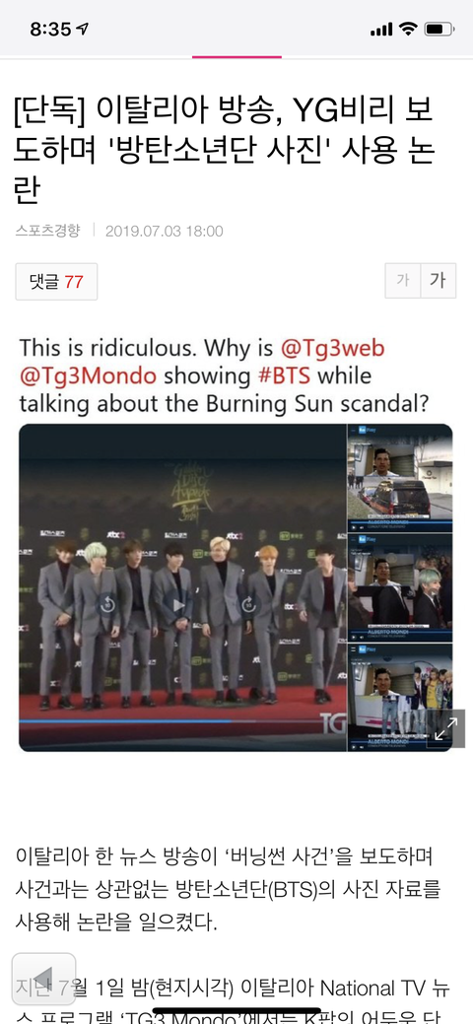Image resolution: width=473 pixels, height=1024 pixels.
Task: Tap the pink loading indicator tab line
Action: (x=236, y=57)
